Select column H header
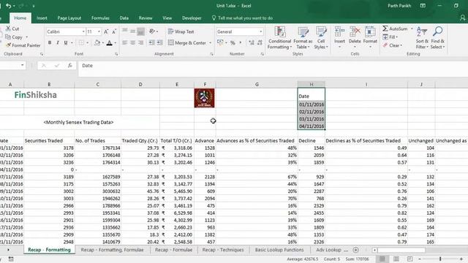 312,85
